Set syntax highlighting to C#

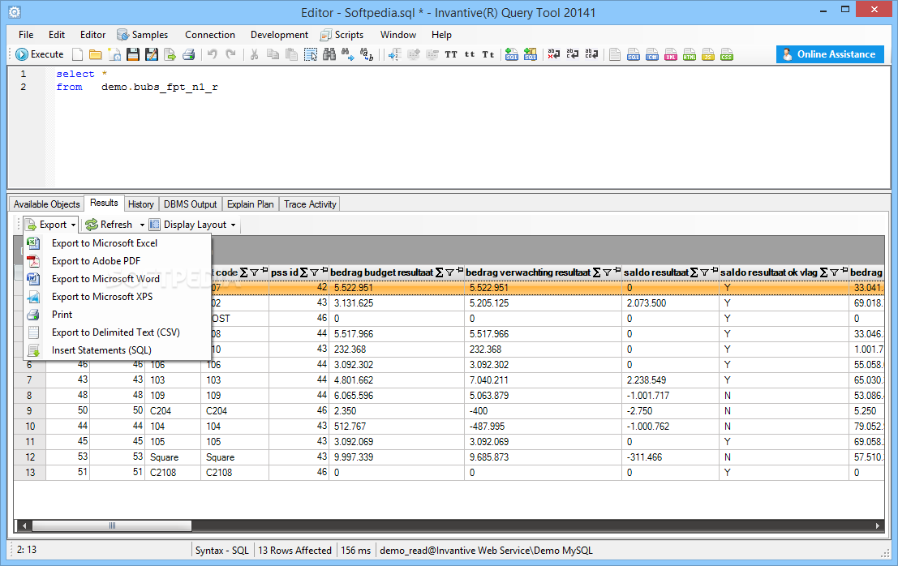pyautogui.click(x=651, y=54)
